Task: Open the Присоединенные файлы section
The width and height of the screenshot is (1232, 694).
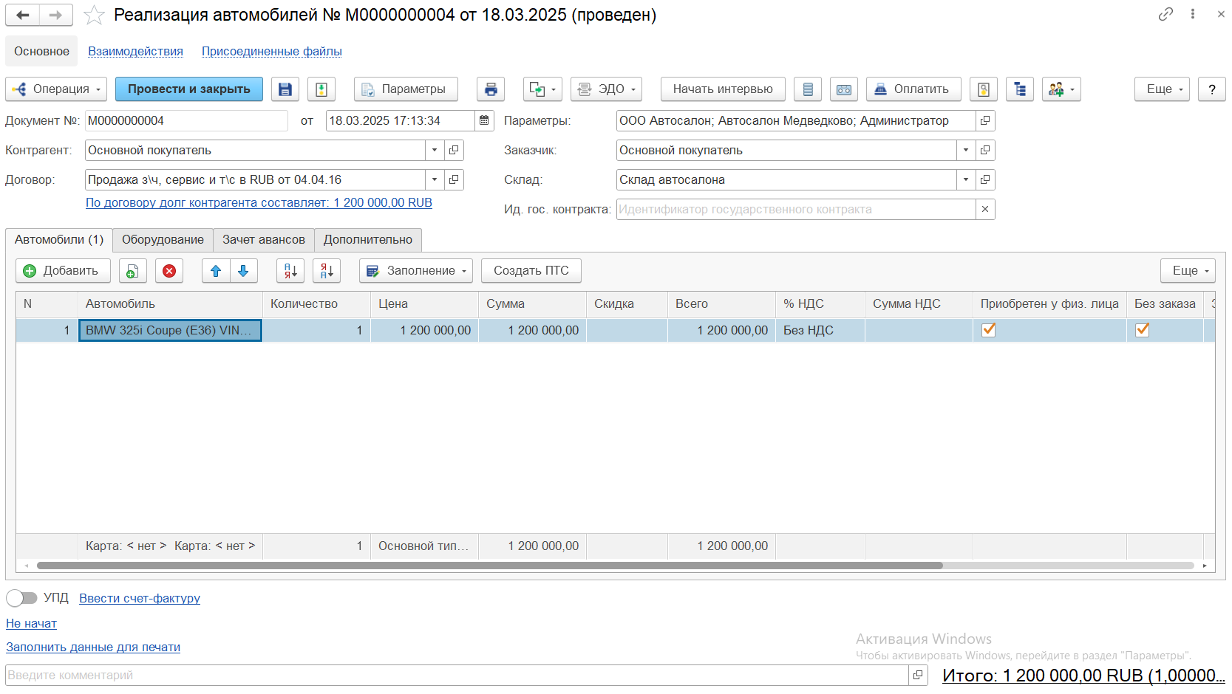Action: 271,51
